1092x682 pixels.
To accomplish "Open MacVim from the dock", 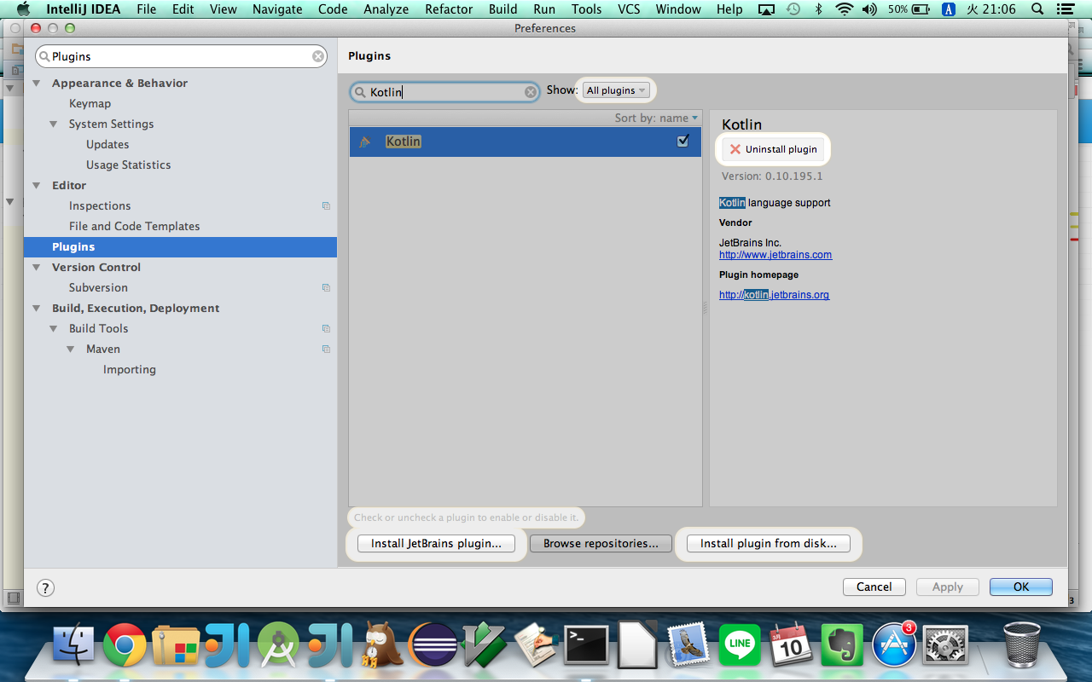I will (484, 645).
